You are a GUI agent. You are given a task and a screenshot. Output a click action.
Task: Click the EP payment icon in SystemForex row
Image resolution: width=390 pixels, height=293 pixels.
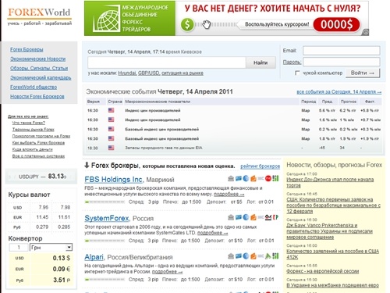[275, 217]
